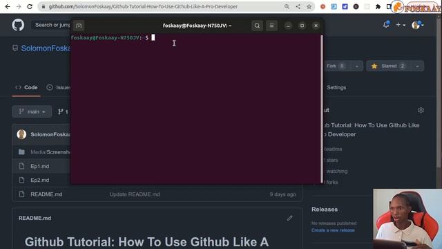Click the share icon in address bar
This screenshot has height=249, width=442.
298,6
